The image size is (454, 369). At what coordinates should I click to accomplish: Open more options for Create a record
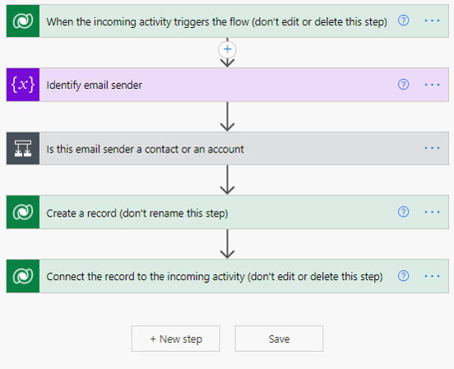[432, 213]
